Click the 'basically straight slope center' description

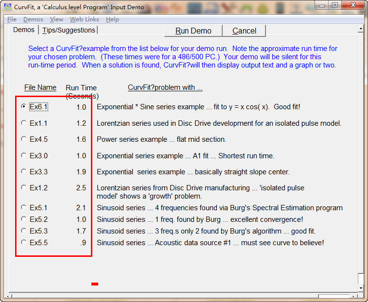tap(193, 172)
